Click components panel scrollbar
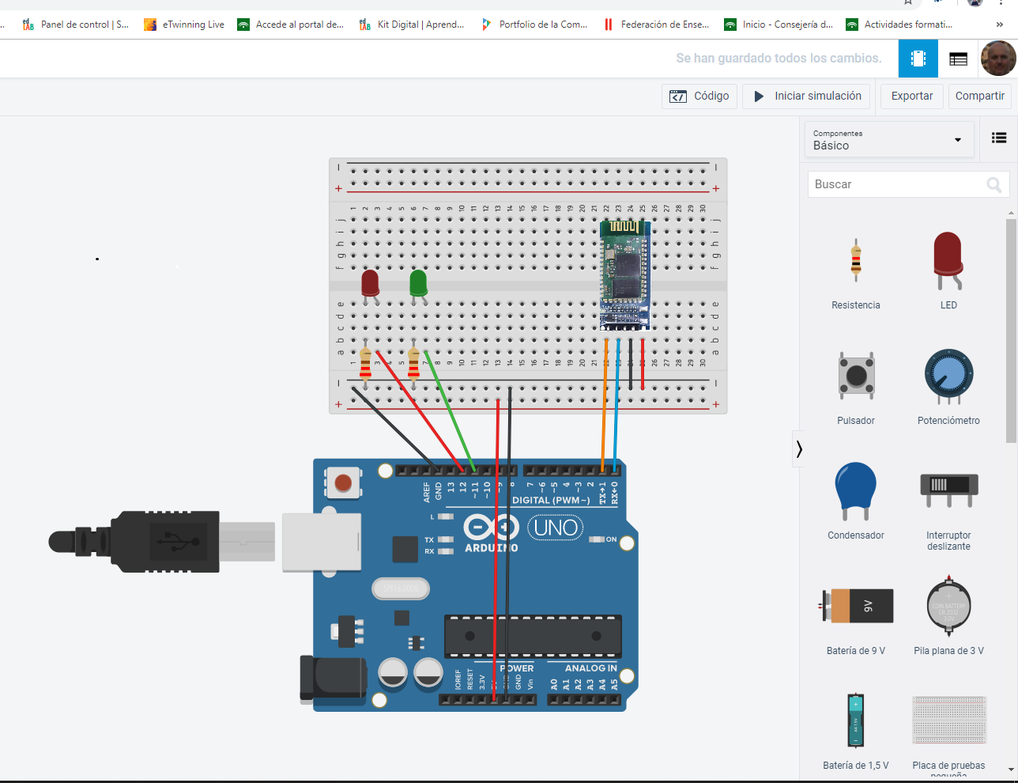 pos(1011,331)
